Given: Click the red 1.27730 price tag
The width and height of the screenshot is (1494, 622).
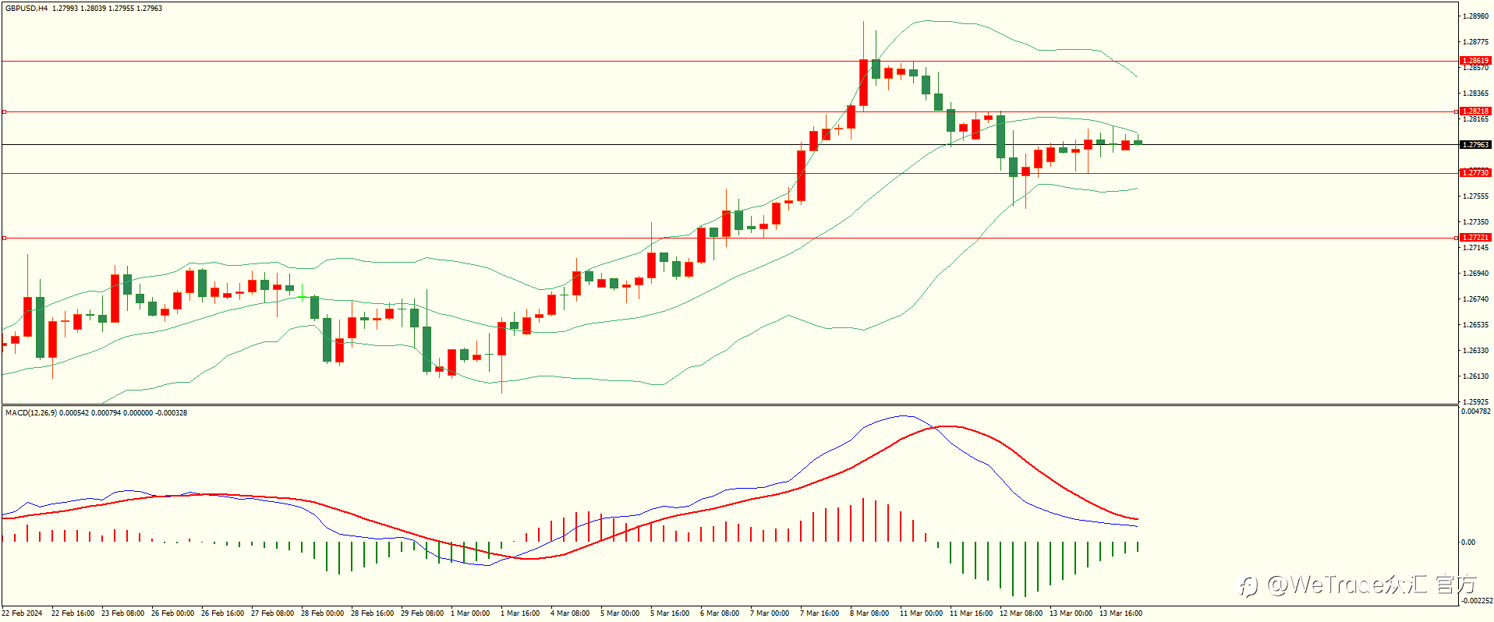Looking at the screenshot, I should point(1475,173).
